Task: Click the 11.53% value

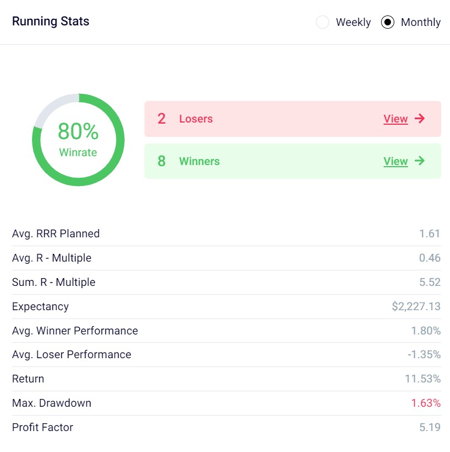Action: point(422,379)
